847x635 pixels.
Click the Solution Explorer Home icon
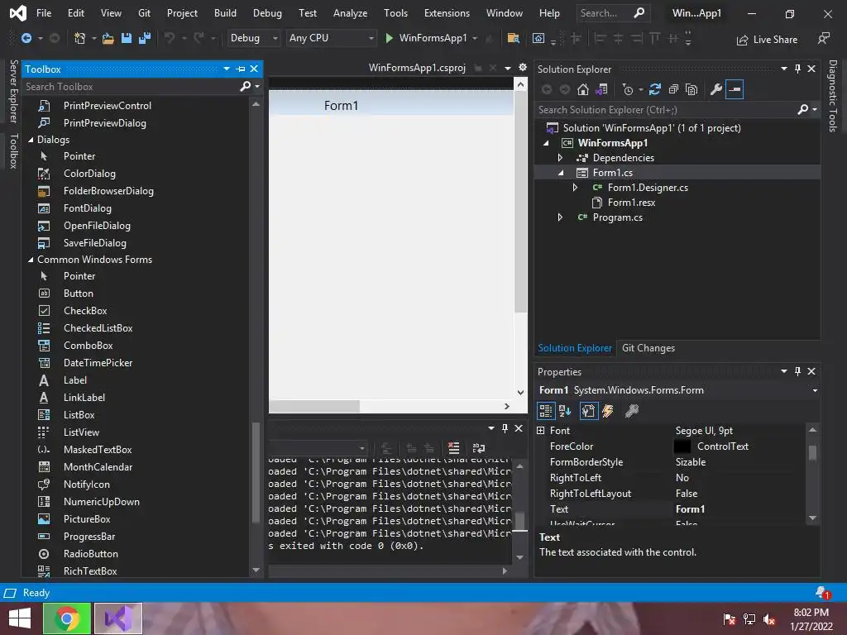pos(583,89)
